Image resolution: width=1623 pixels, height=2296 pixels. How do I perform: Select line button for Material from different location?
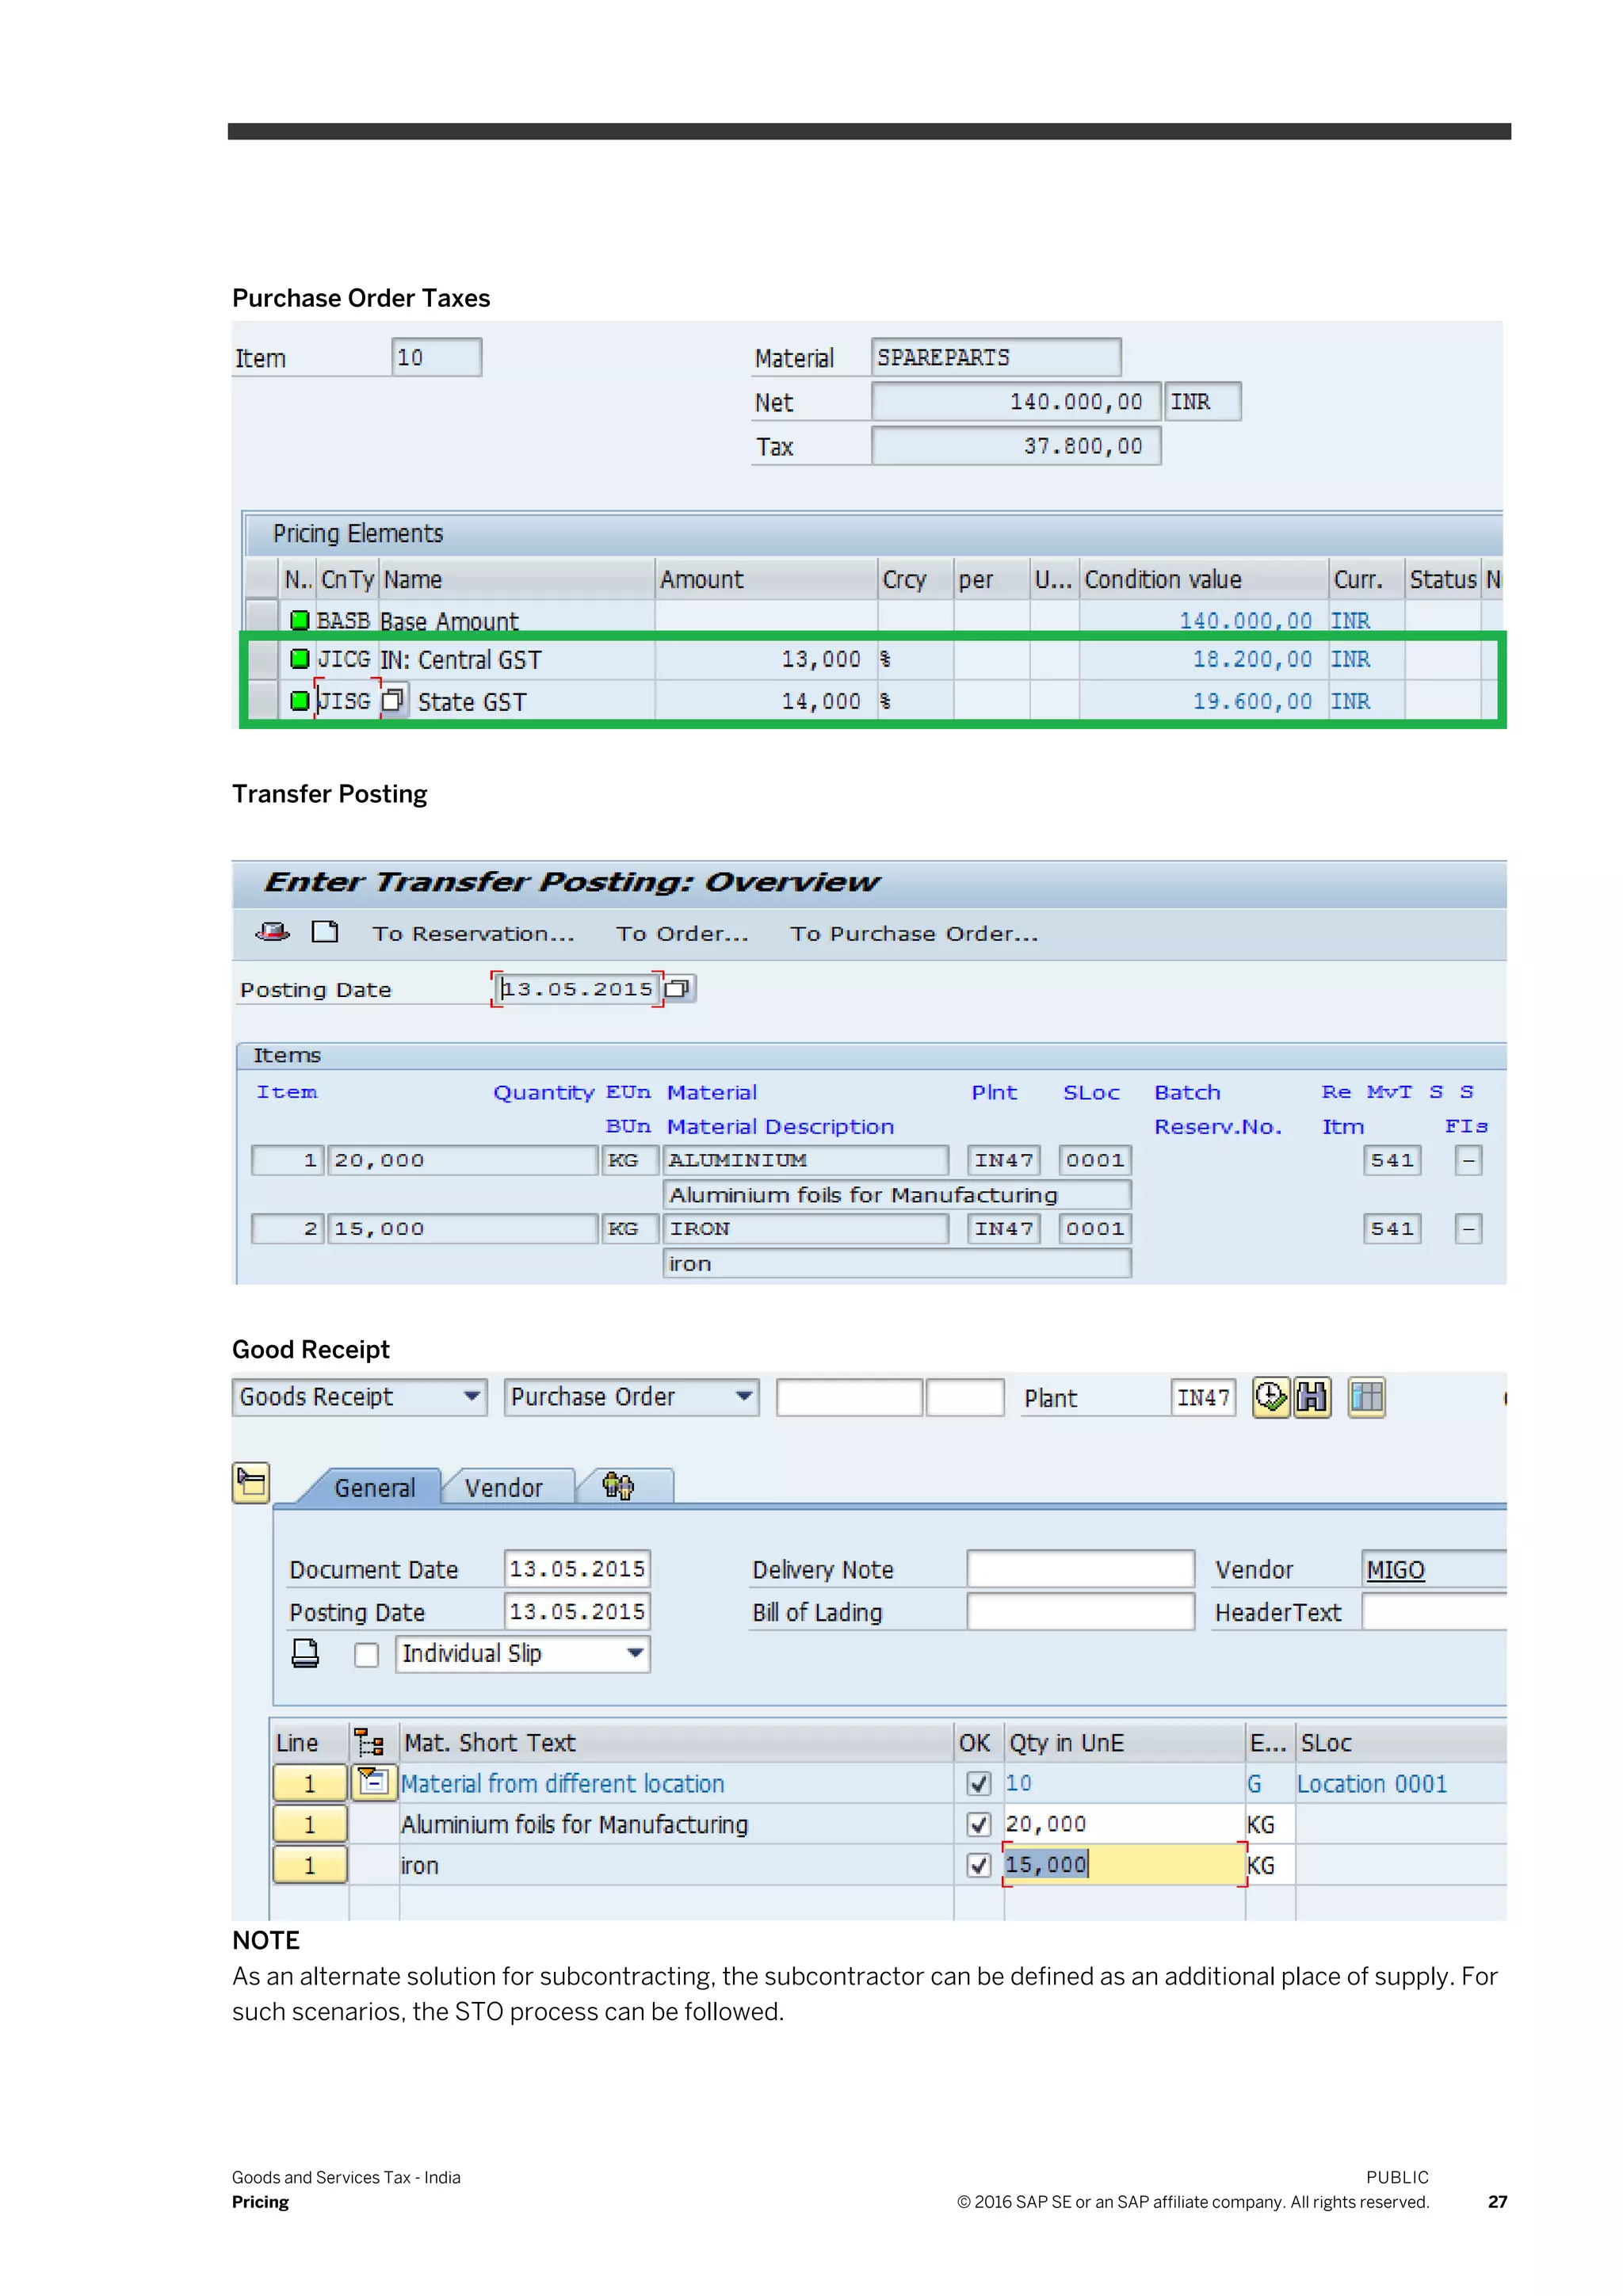point(310,1783)
